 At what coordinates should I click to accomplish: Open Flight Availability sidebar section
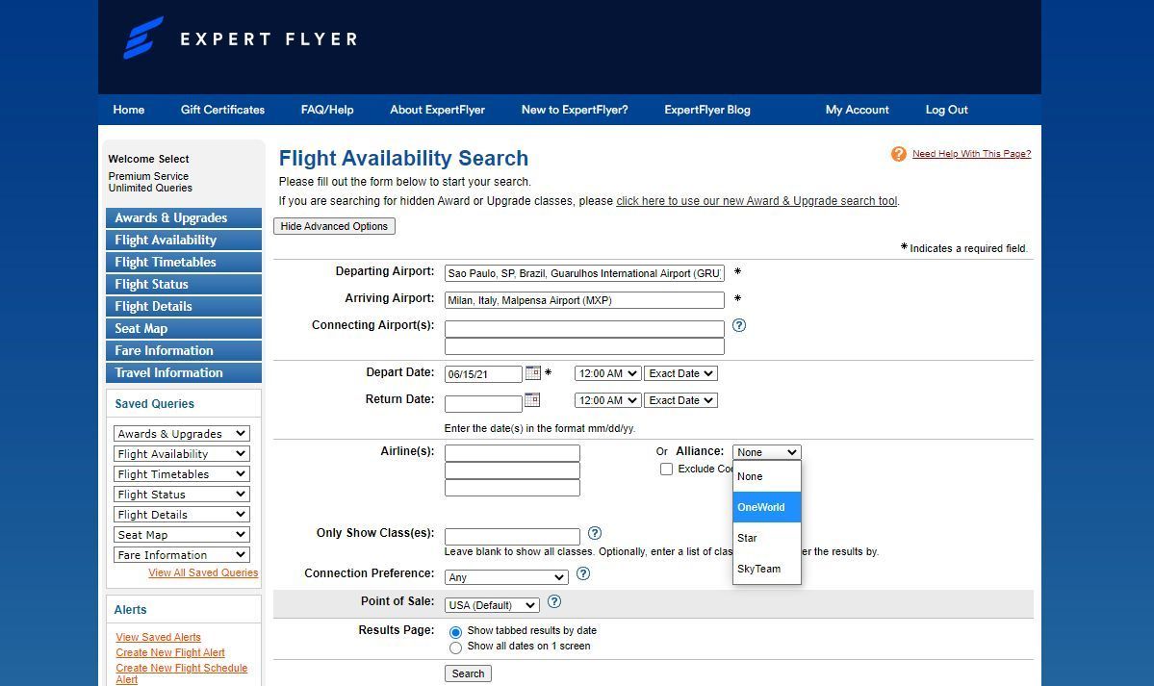coord(184,240)
